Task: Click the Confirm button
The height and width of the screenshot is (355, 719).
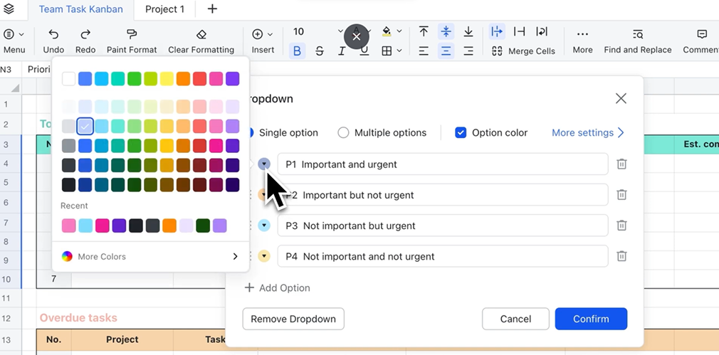Action: 591,319
